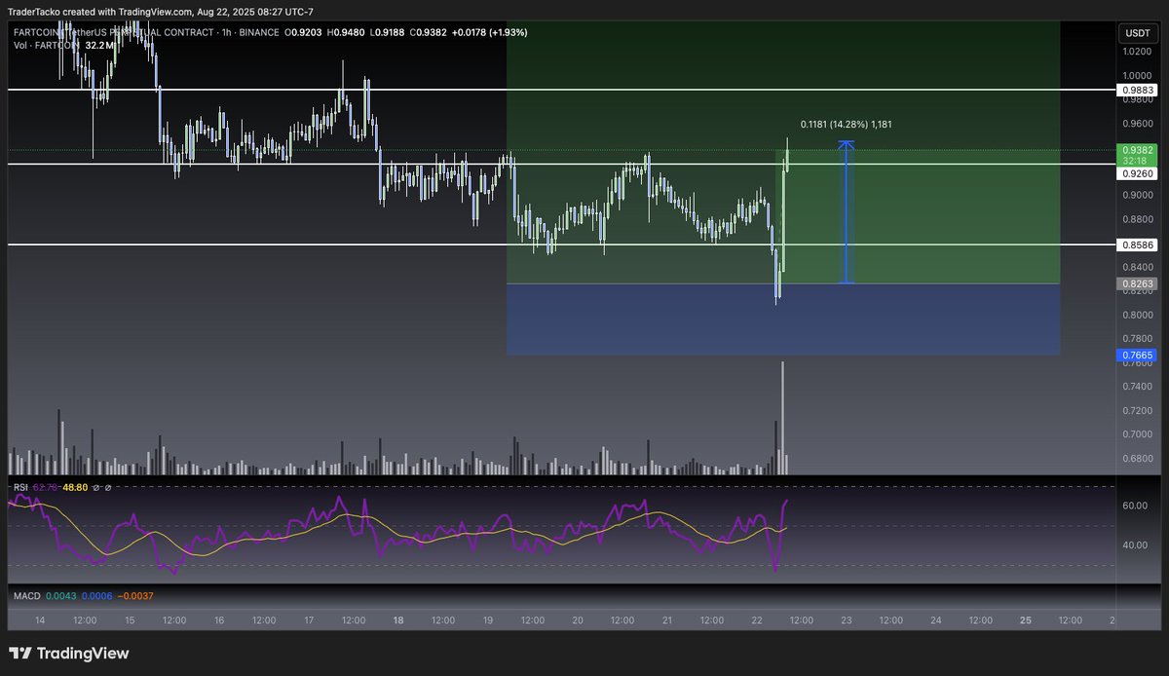Click bold date 25 on the time axis
Image resolution: width=1169 pixels, height=676 pixels.
[x=1025, y=620]
